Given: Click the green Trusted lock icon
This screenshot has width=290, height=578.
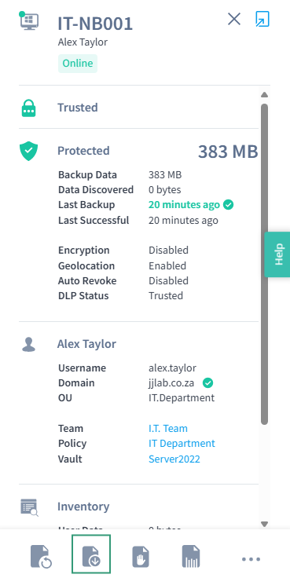Looking at the screenshot, I should pos(28,108).
